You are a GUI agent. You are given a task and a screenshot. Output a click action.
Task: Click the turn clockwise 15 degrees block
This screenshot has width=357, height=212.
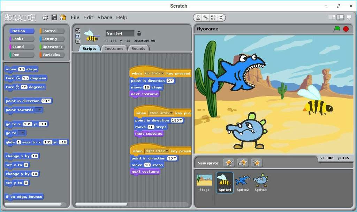click(x=26, y=78)
